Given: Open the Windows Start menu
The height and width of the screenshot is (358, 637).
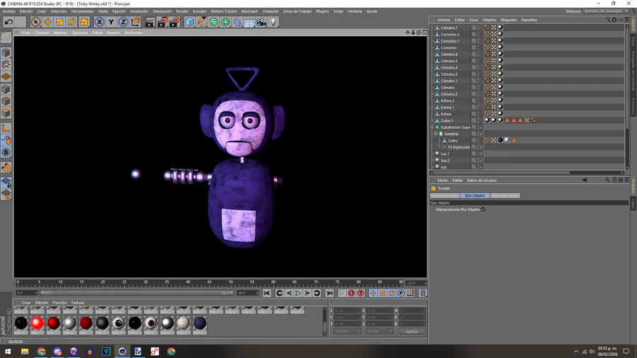Looking at the screenshot, I should (x=8, y=352).
